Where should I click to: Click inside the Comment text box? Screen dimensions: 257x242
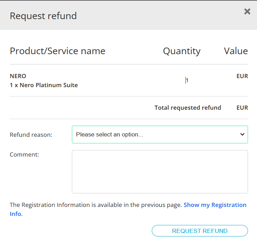coord(160,172)
